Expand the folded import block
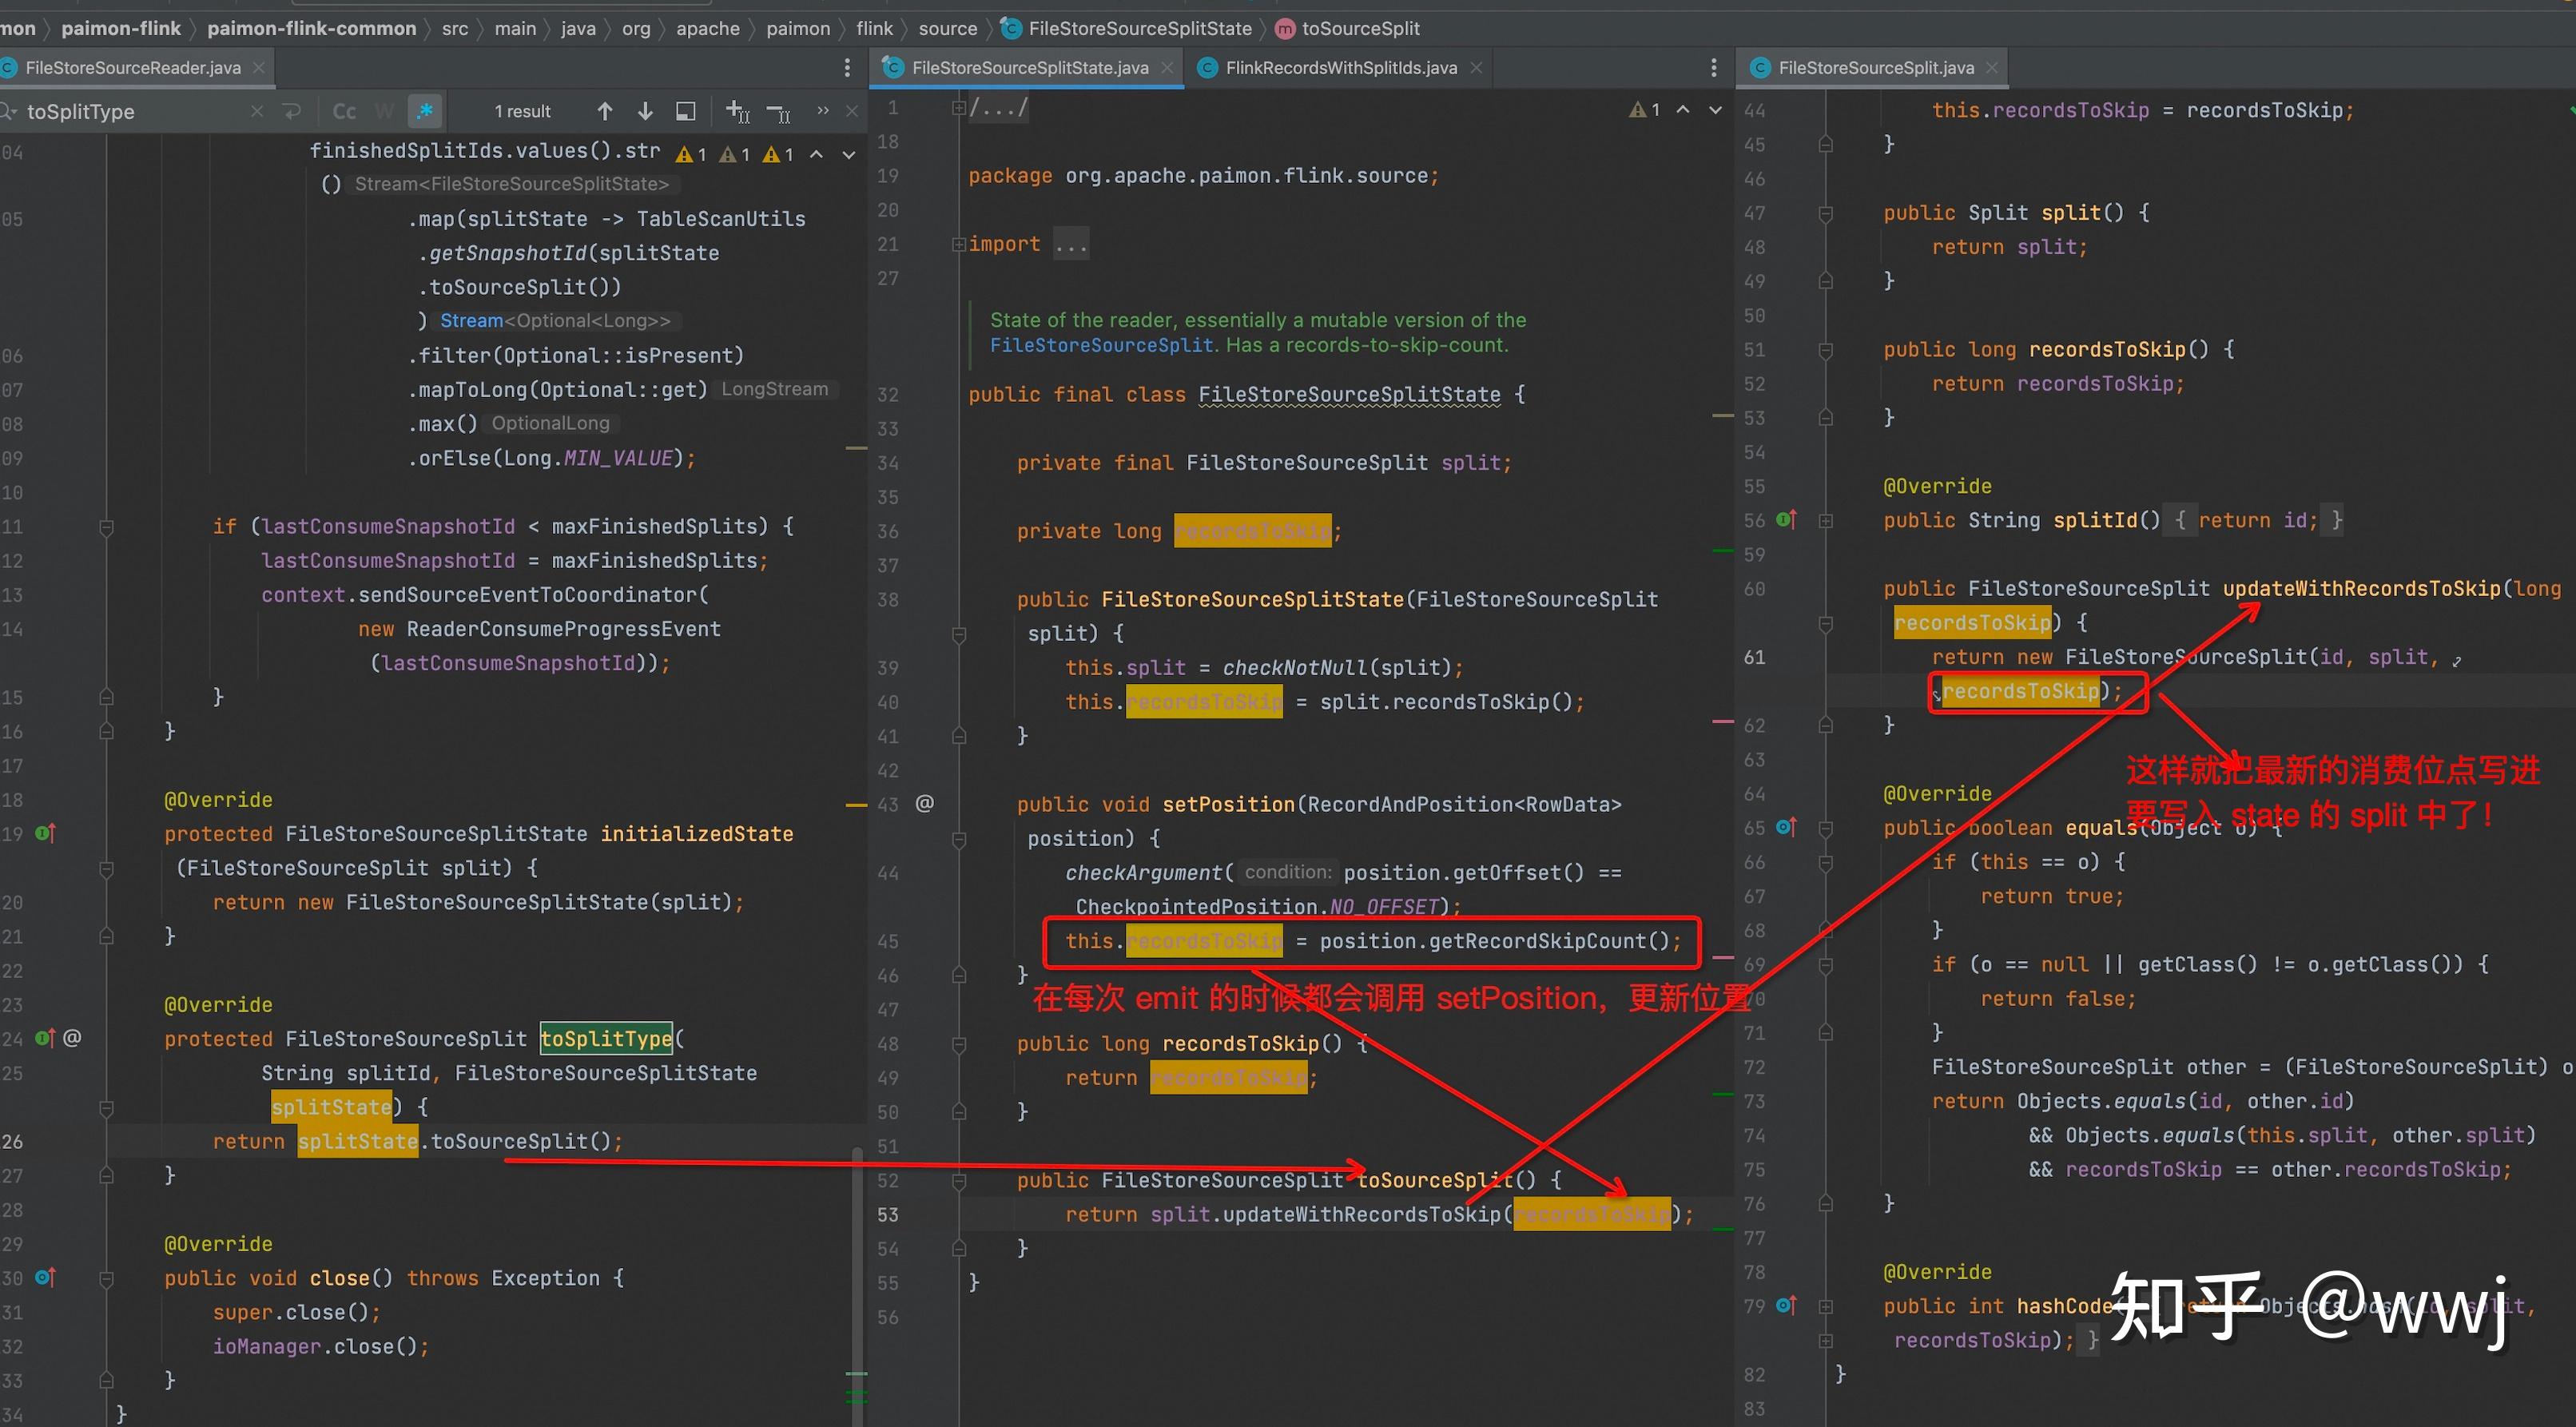The width and height of the screenshot is (2576, 1427). pyautogui.click(x=1071, y=244)
